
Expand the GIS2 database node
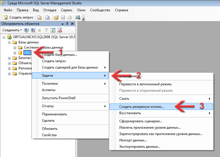point(15,53)
